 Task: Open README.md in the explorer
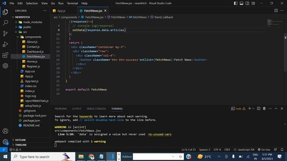[x=30, y=125]
